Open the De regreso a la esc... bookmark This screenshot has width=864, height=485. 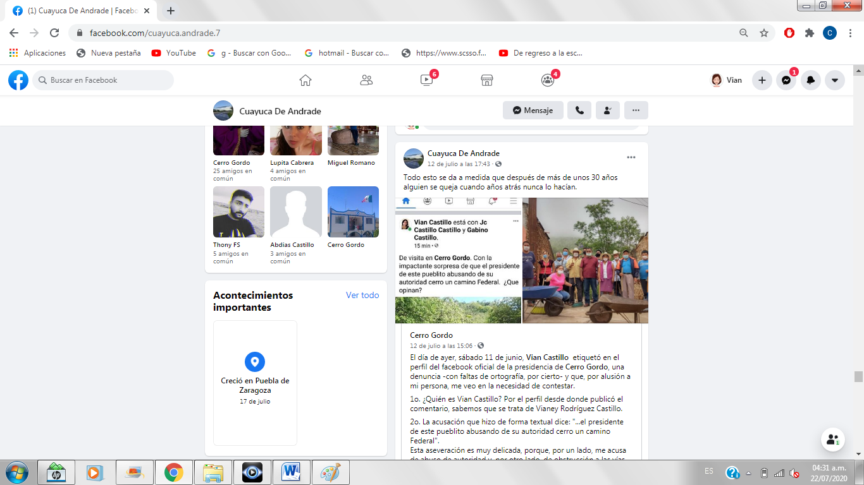tap(541, 53)
